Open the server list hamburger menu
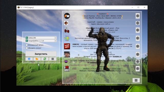164x92 pixels. tap(136, 80)
